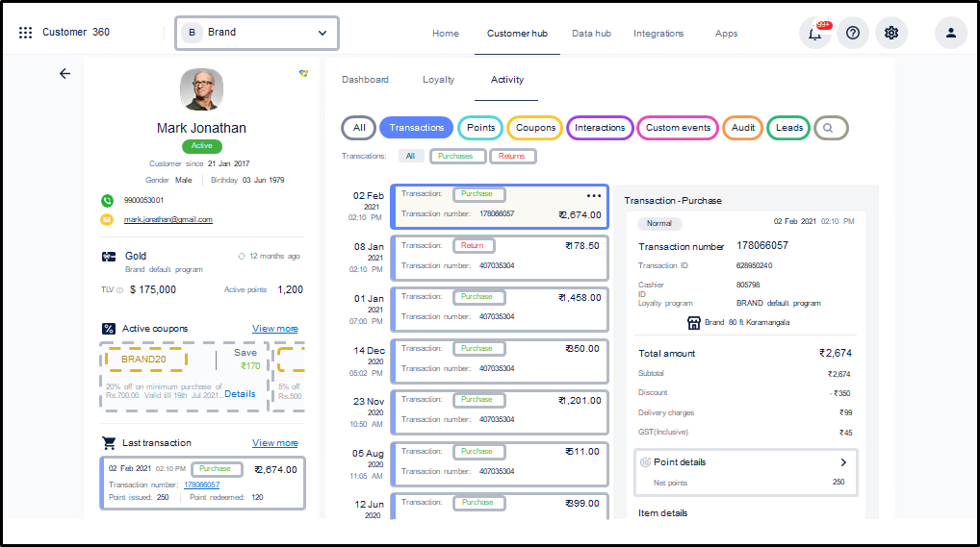Open the Customer hub menu
980x547 pixels.
[x=517, y=34]
